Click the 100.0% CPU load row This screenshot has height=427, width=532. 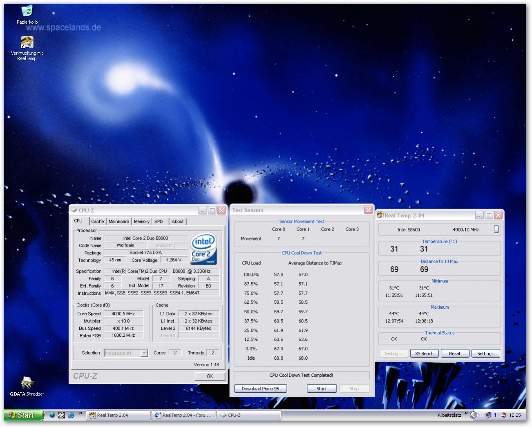(x=275, y=275)
